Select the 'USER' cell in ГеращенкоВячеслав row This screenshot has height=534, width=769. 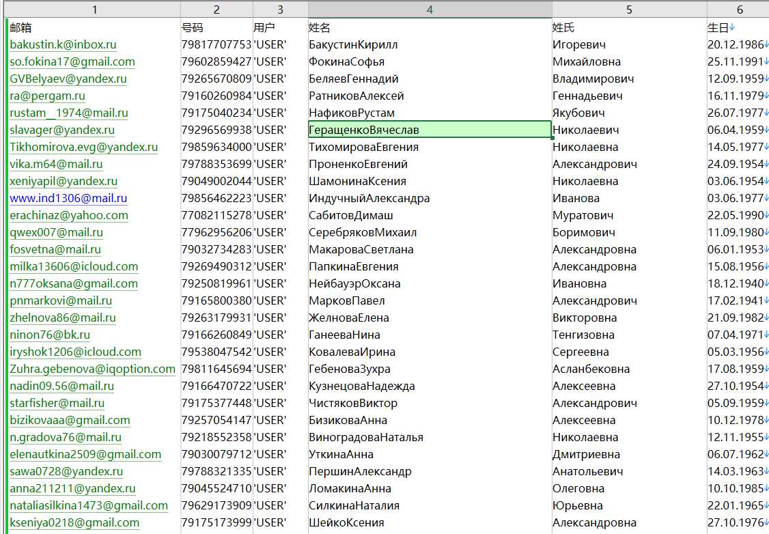(x=280, y=130)
